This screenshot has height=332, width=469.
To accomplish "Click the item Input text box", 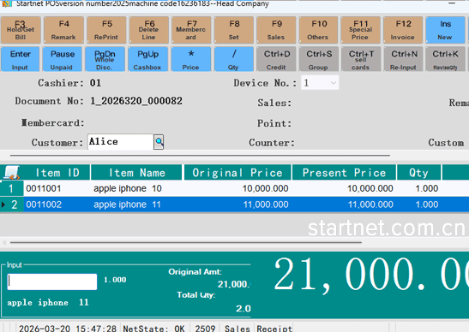I will click(x=52, y=282).
